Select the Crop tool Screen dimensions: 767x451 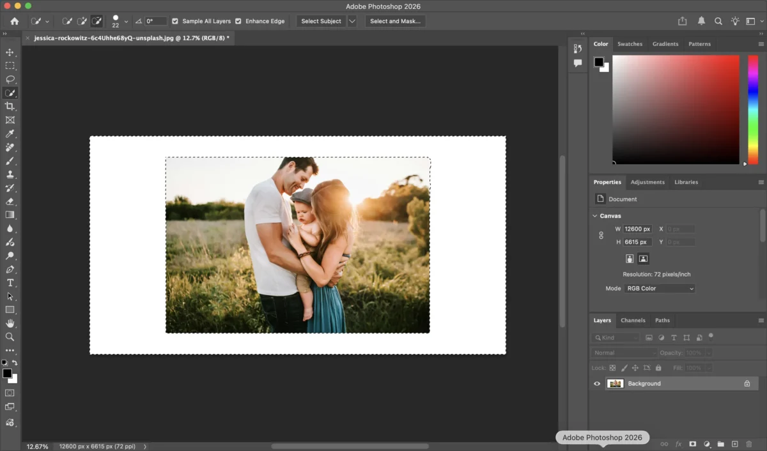tap(10, 106)
